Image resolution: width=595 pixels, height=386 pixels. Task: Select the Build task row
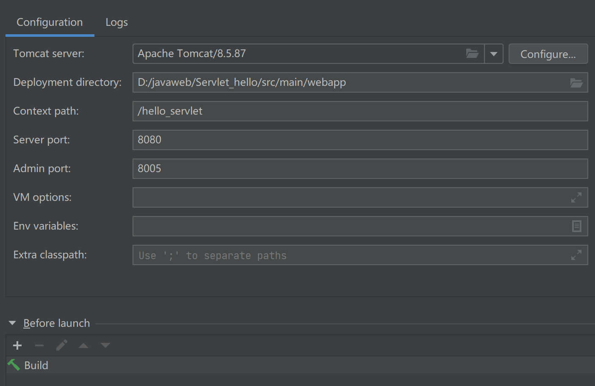(301, 365)
